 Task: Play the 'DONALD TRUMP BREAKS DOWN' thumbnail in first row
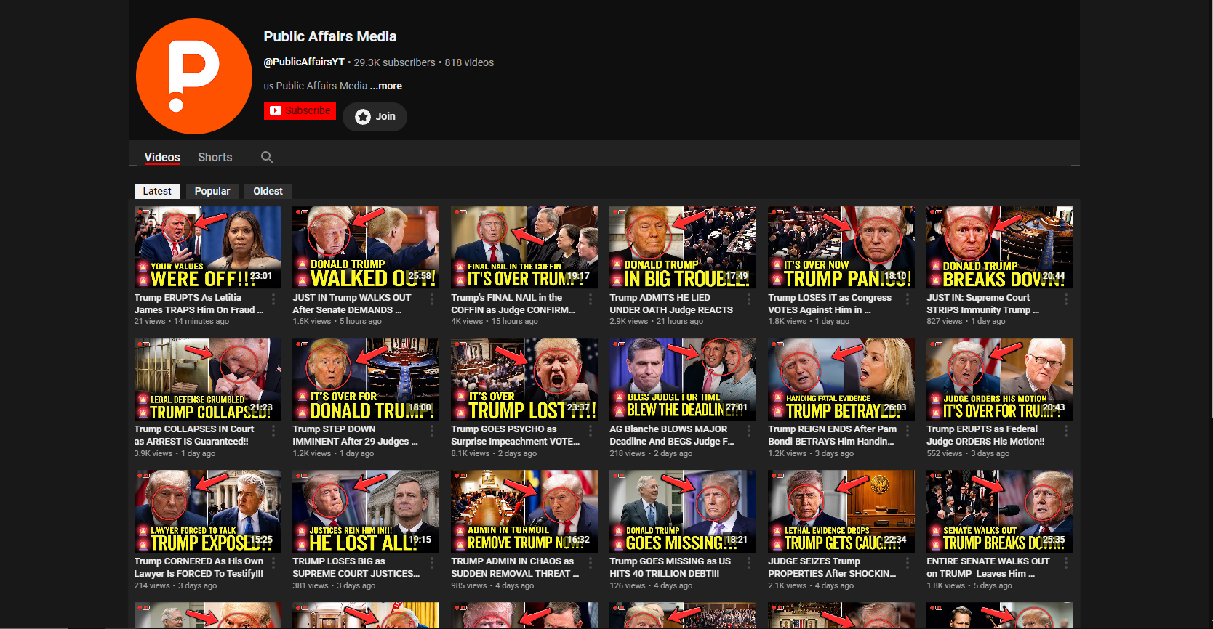(x=1000, y=247)
